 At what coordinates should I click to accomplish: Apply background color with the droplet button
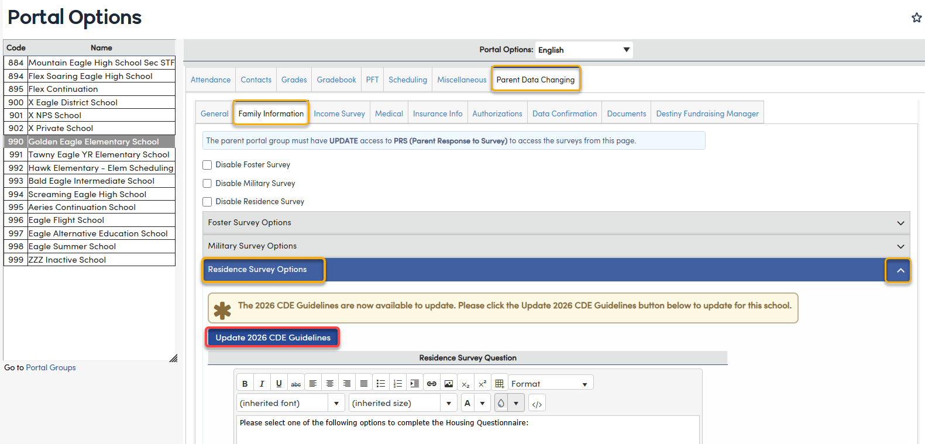coord(501,403)
